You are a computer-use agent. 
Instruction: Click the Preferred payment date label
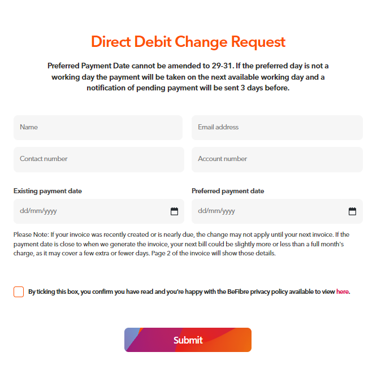point(228,191)
